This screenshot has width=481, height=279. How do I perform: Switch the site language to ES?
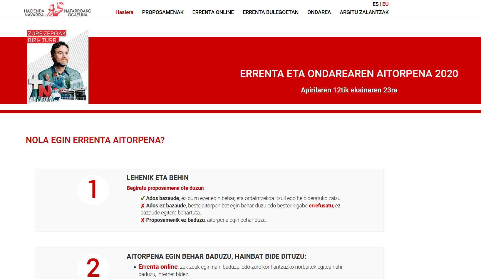(375, 4)
